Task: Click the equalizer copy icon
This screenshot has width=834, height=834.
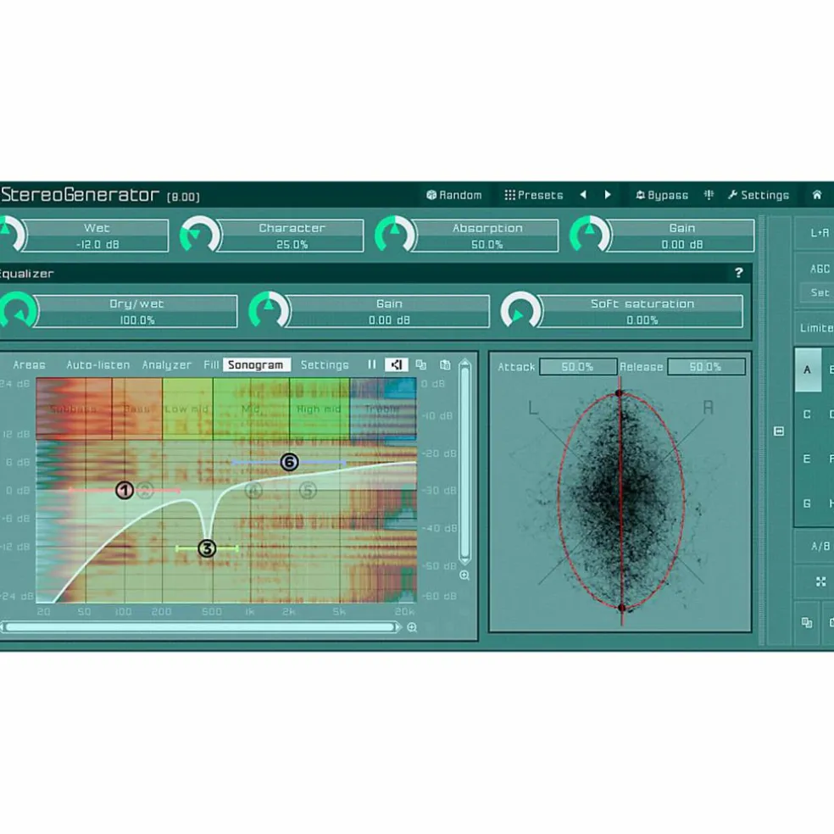Action: click(420, 364)
